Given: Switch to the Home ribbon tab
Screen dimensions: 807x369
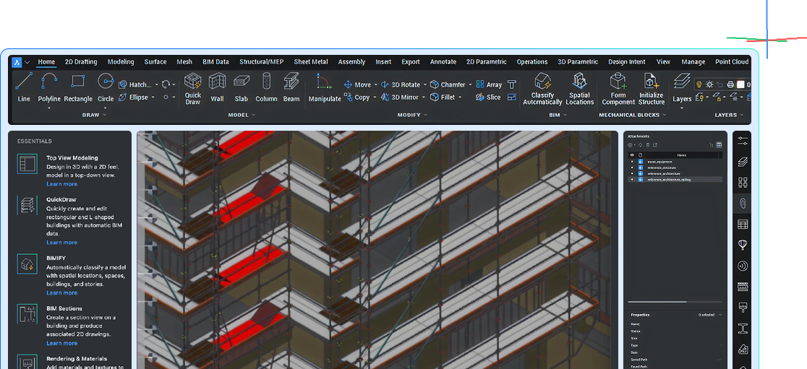Looking at the screenshot, I should tap(46, 61).
